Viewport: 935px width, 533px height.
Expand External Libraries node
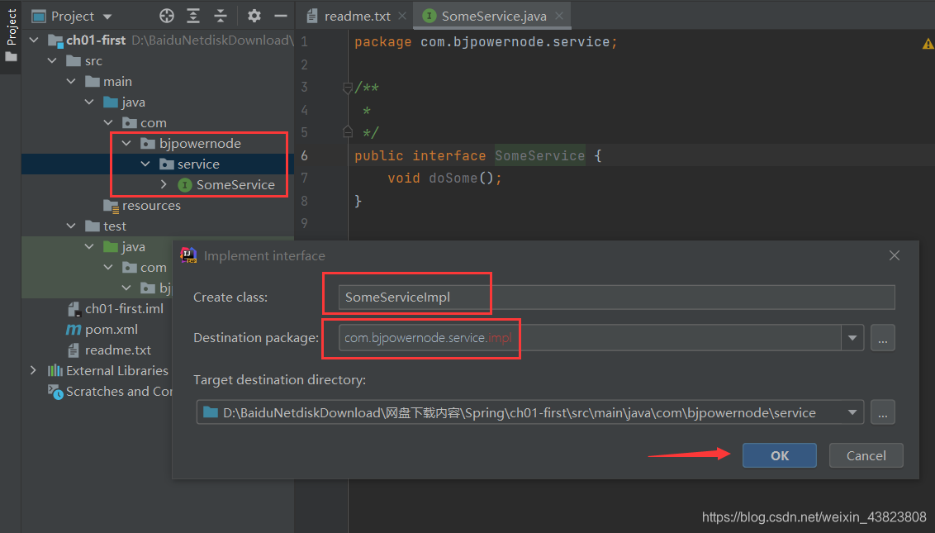coord(33,371)
